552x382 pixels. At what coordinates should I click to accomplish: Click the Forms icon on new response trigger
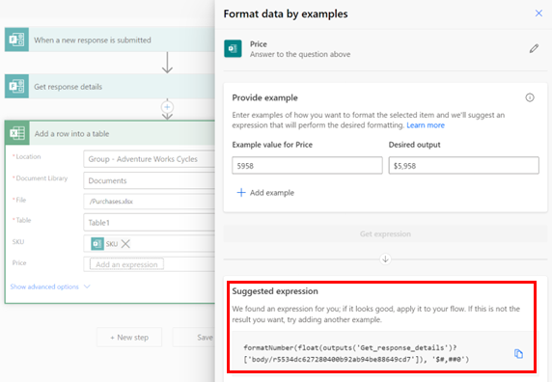(17, 40)
